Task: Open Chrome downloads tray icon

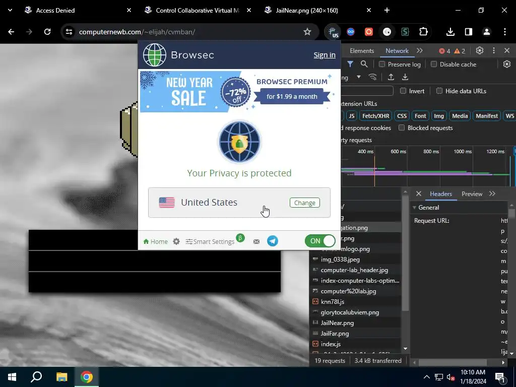Action: [x=450, y=32]
